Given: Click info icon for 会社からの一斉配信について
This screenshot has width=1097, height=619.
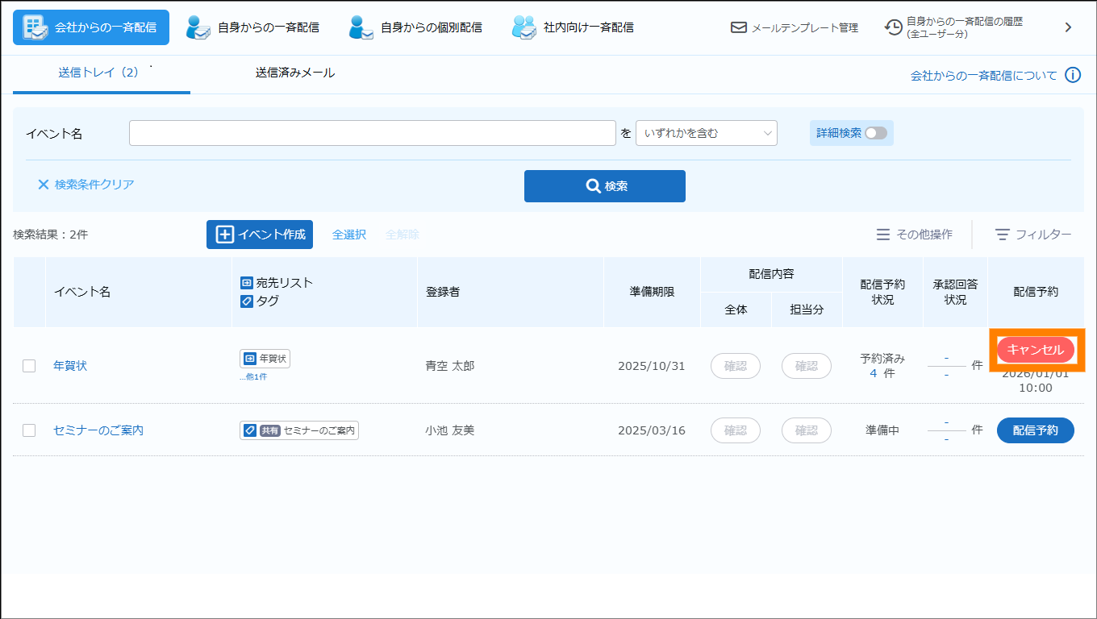Looking at the screenshot, I should (1072, 75).
